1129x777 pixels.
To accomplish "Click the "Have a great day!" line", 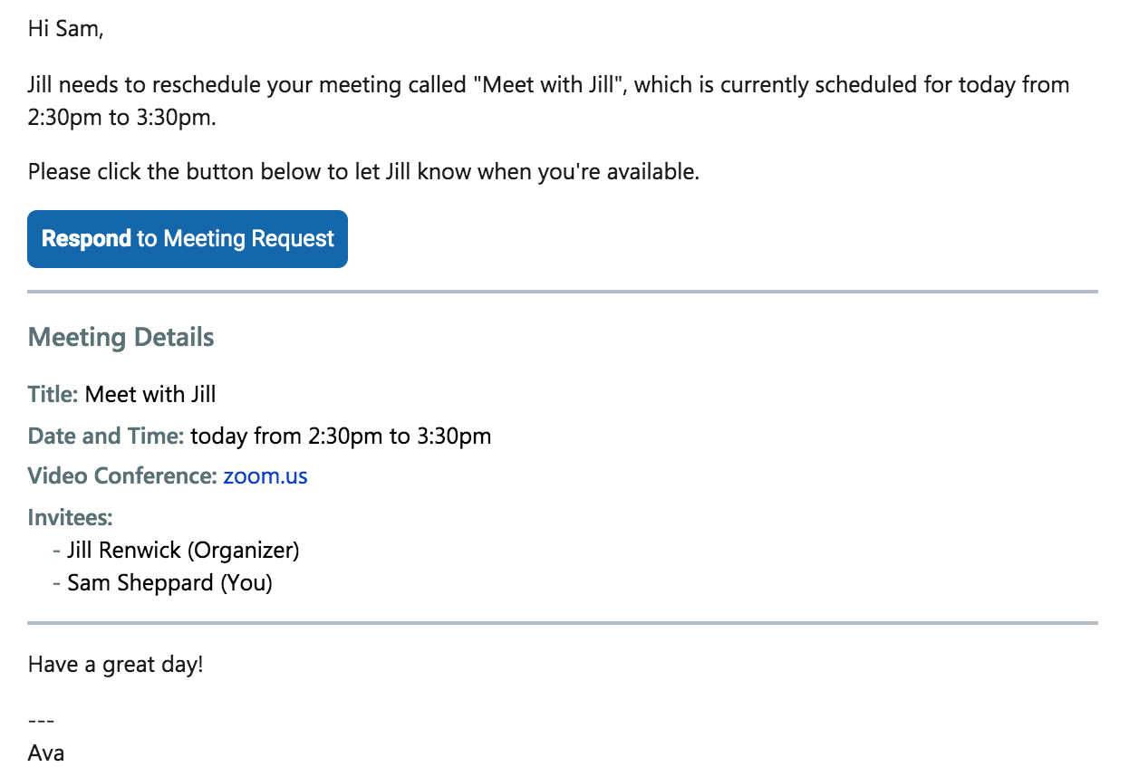I will click(116, 665).
